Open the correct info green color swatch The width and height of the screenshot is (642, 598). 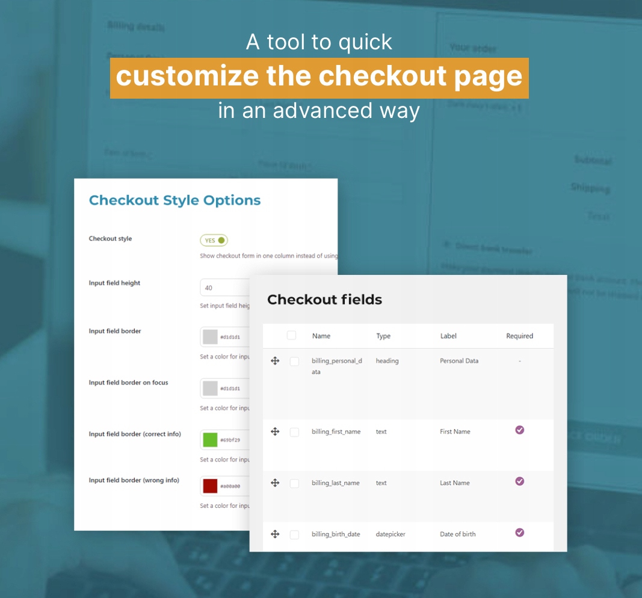click(x=210, y=440)
